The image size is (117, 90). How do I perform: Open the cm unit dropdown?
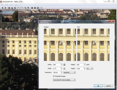pos(90,68)
